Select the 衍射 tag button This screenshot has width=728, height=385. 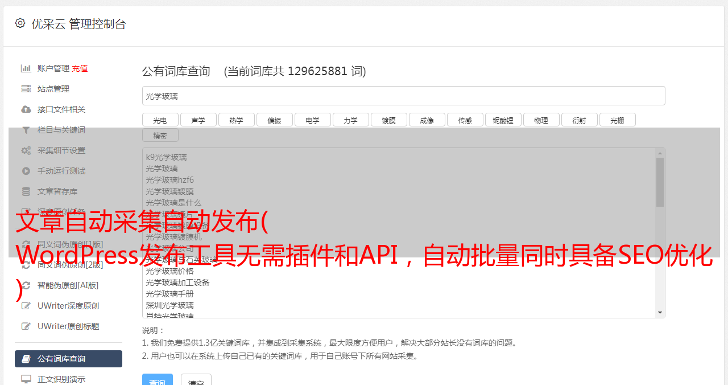tap(580, 120)
